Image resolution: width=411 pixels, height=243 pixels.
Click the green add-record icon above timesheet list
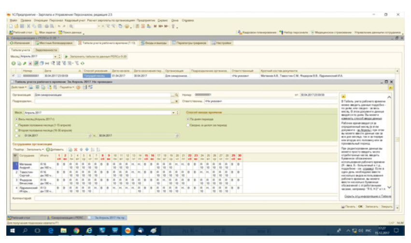point(14,63)
